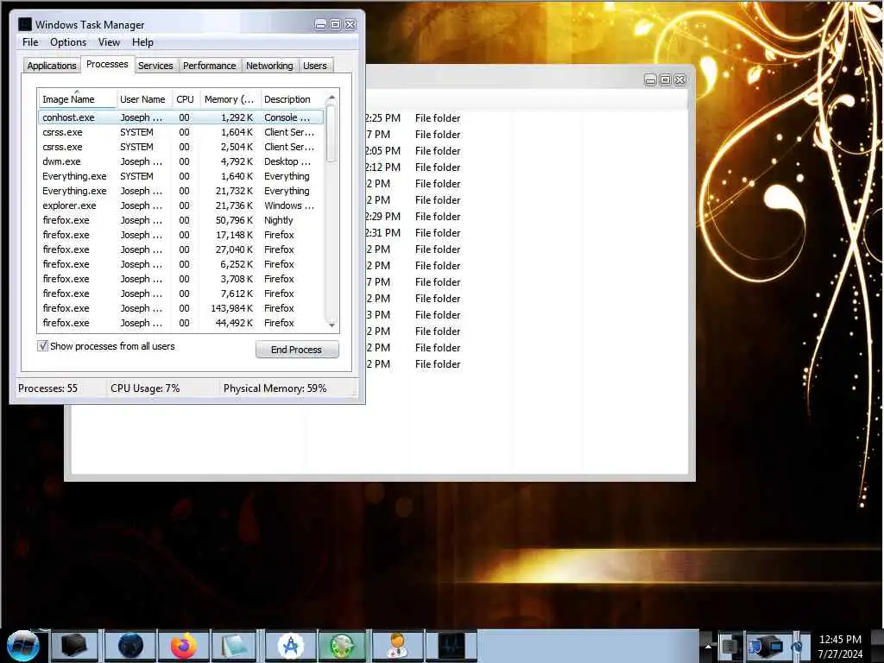The width and height of the screenshot is (884, 663).
Task: Switch to the Applications tab
Action: (51, 66)
